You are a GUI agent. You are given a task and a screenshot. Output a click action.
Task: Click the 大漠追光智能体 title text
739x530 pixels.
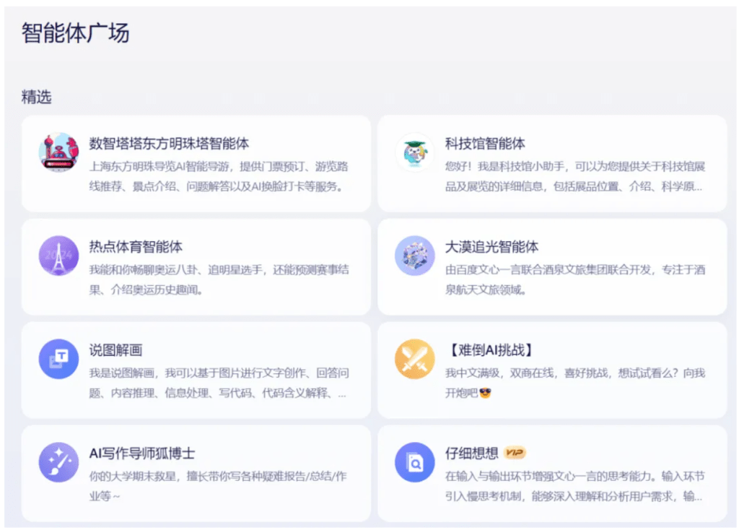coord(491,247)
